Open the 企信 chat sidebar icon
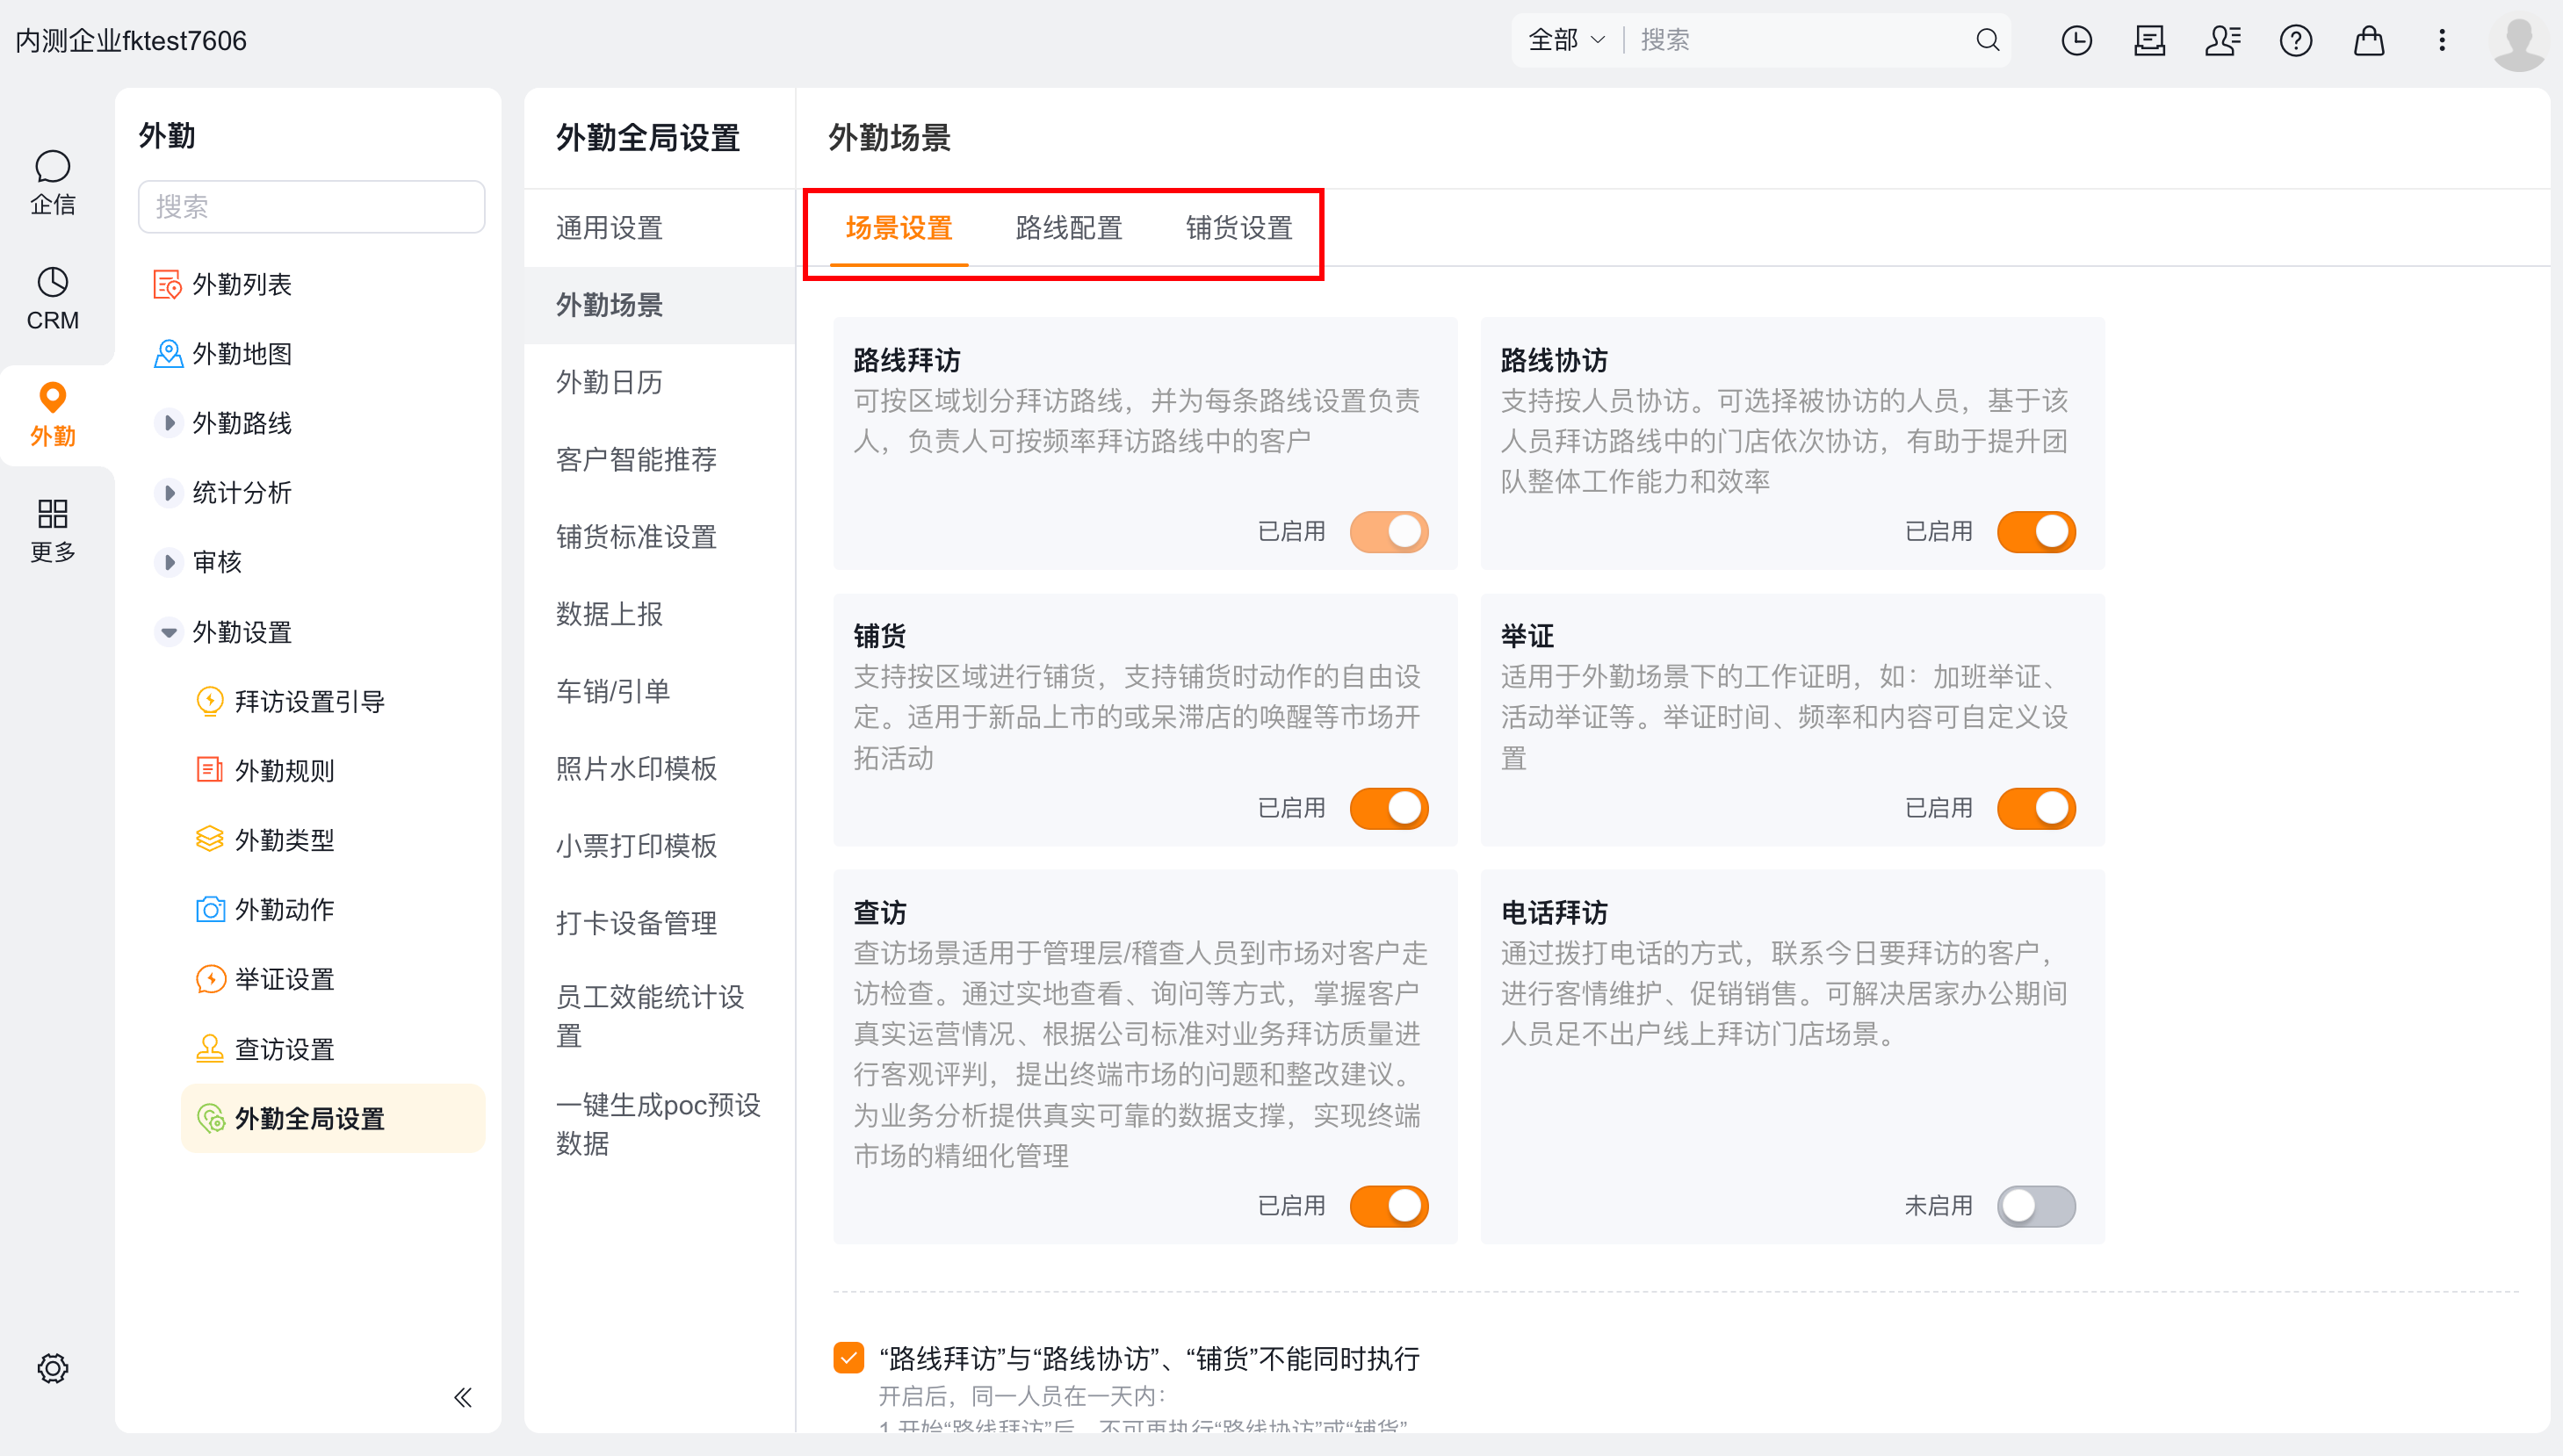The width and height of the screenshot is (2563, 1456). [x=52, y=183]
